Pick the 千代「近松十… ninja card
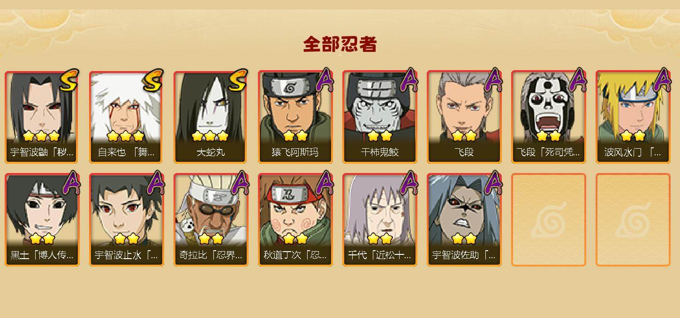Viewport: 680px width, 318px height. tap(380, 220)
